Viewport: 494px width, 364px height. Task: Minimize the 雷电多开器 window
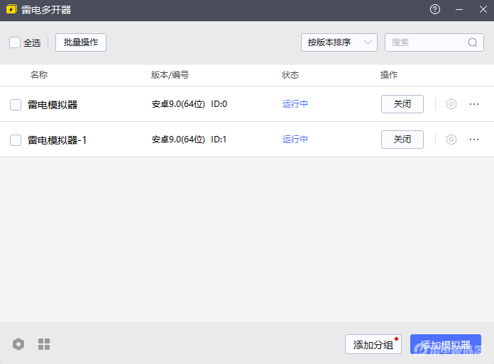(x=459, y=9)
